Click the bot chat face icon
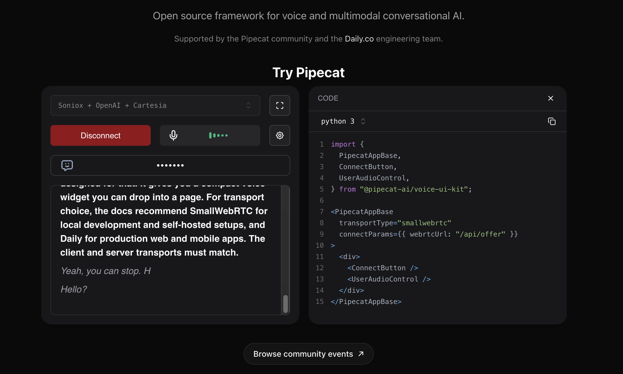623x374 pixels. 67,165
